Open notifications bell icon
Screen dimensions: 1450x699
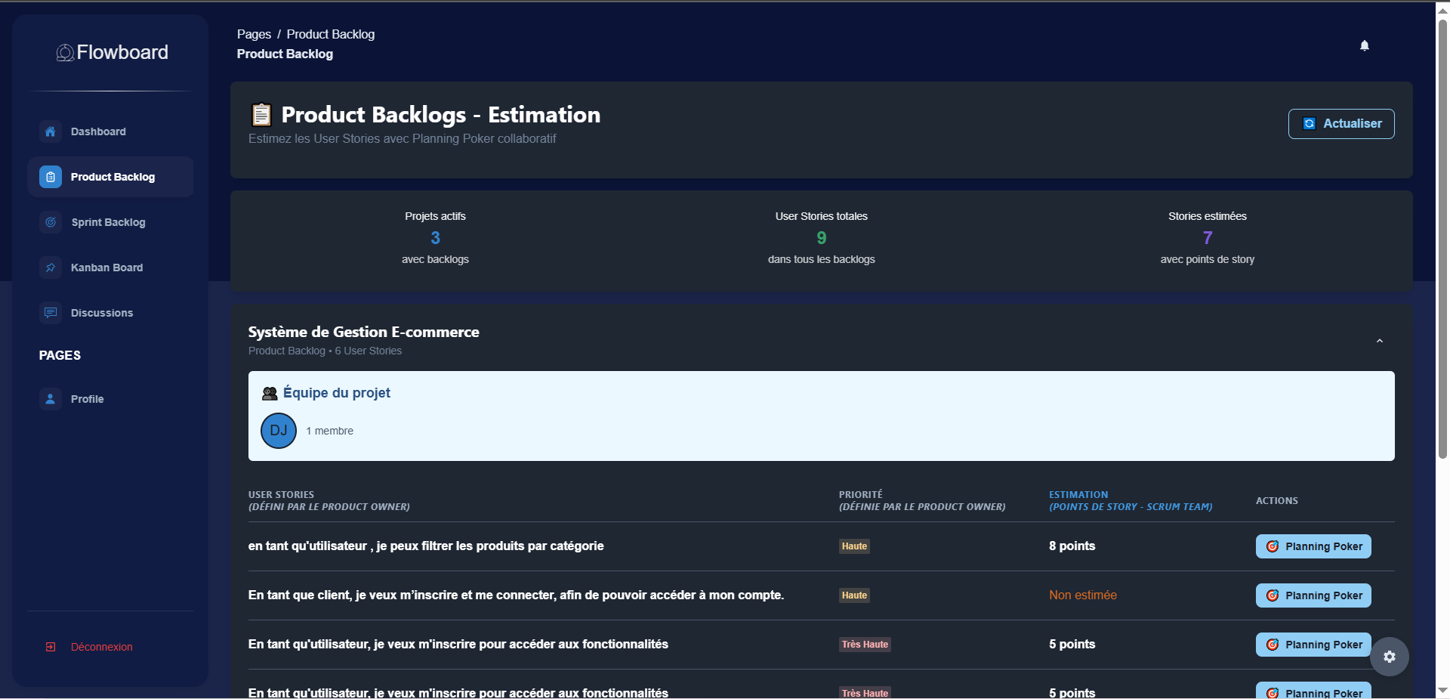click(x=1365, y=45)
